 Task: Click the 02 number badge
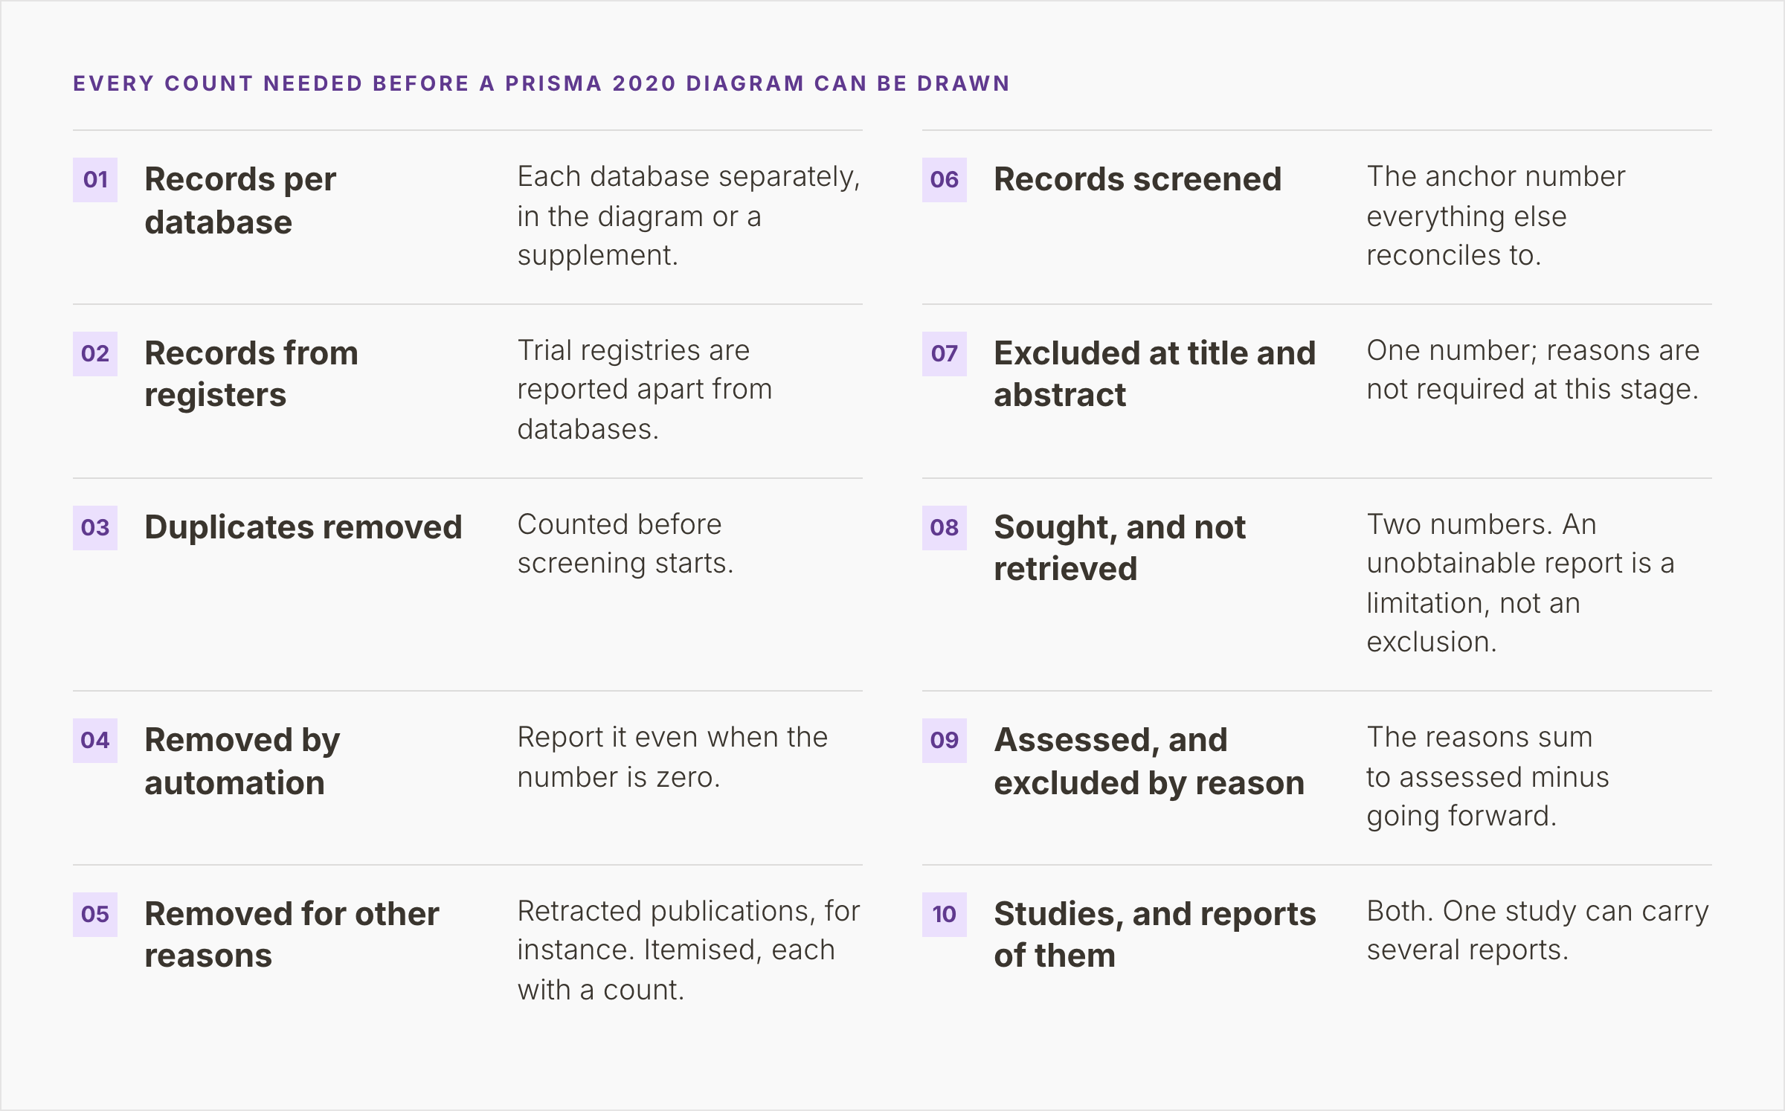95,353
